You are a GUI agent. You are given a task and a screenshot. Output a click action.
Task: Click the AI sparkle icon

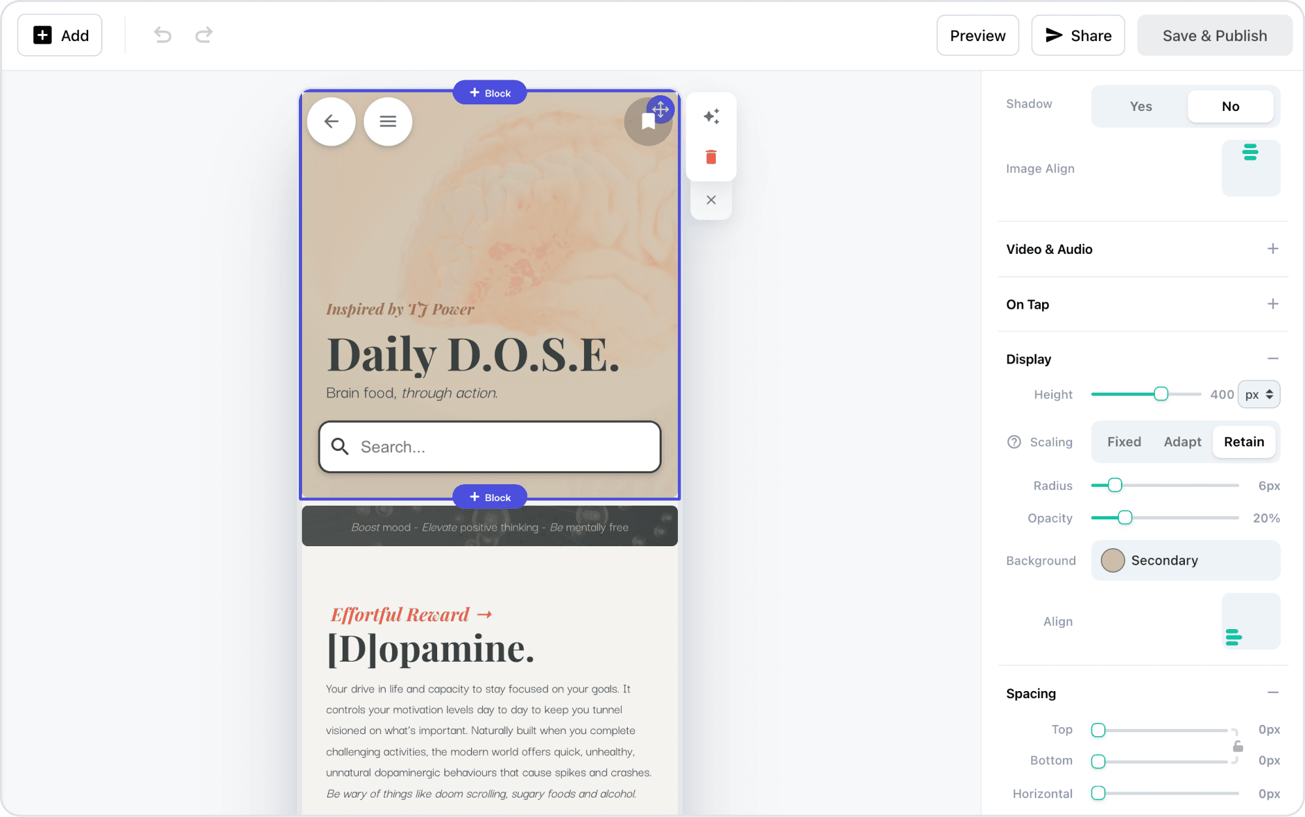711,117
